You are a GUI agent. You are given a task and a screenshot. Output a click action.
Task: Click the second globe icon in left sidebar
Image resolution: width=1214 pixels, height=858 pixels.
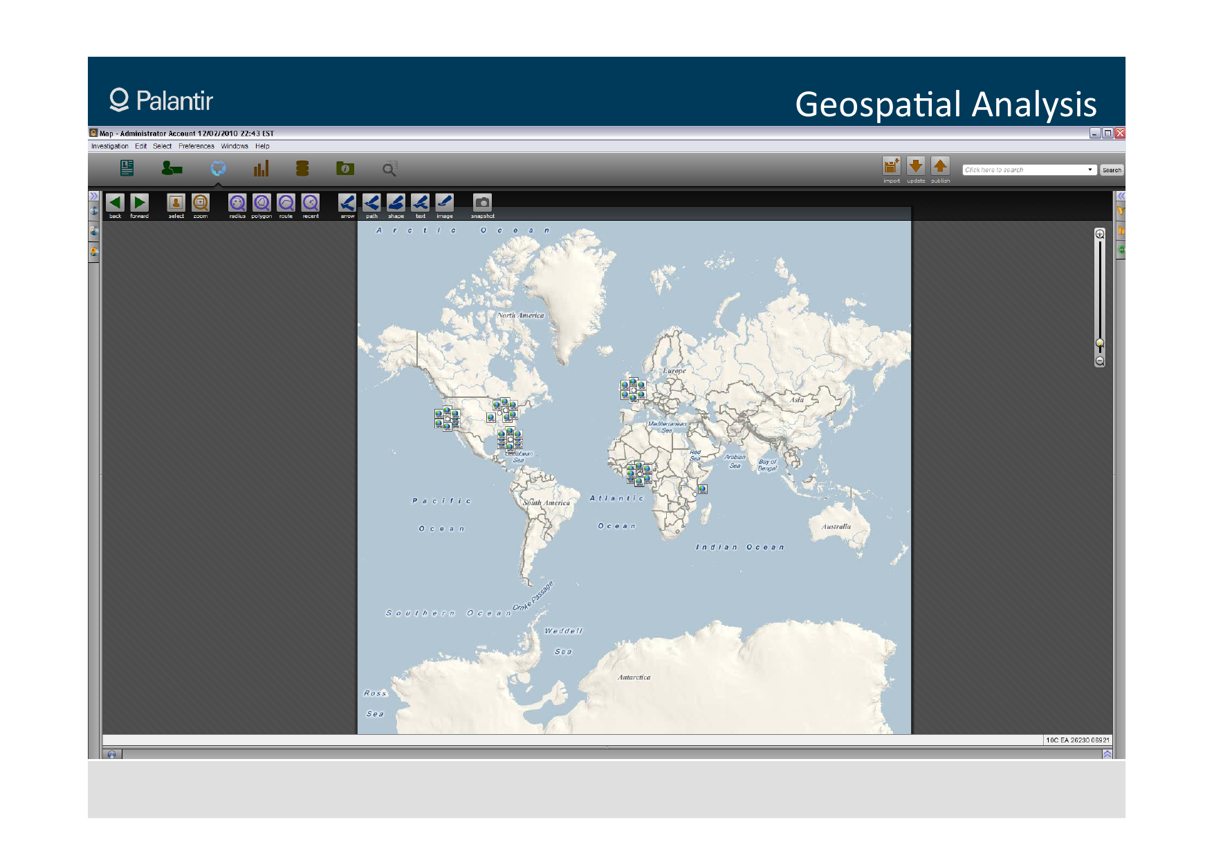[x=94, y=231]
